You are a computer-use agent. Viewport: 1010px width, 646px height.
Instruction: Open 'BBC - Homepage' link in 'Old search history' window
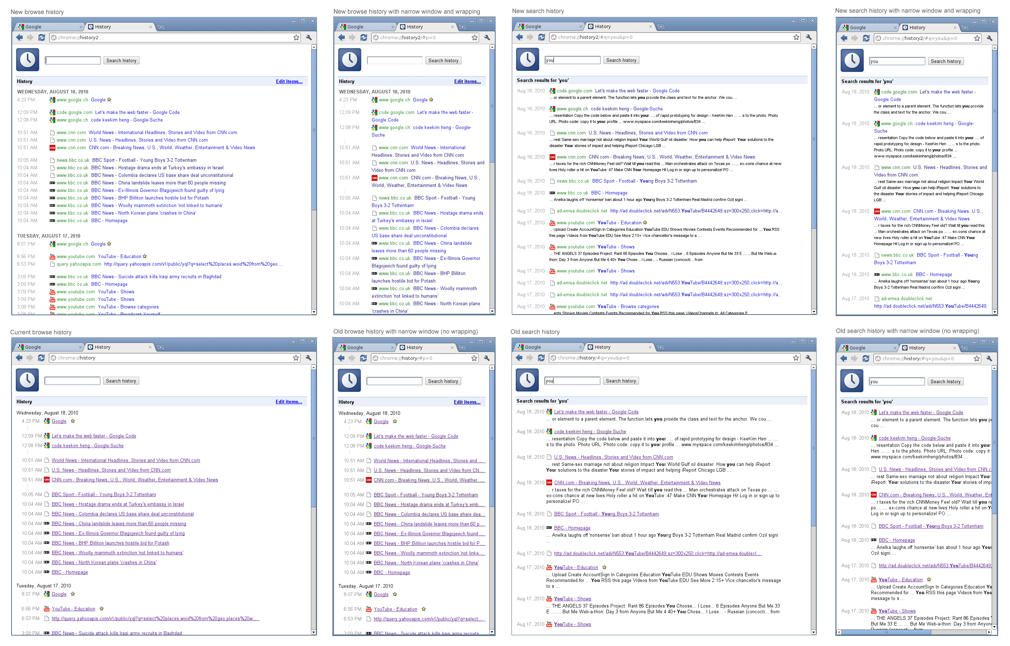click(x=572, y=528)
